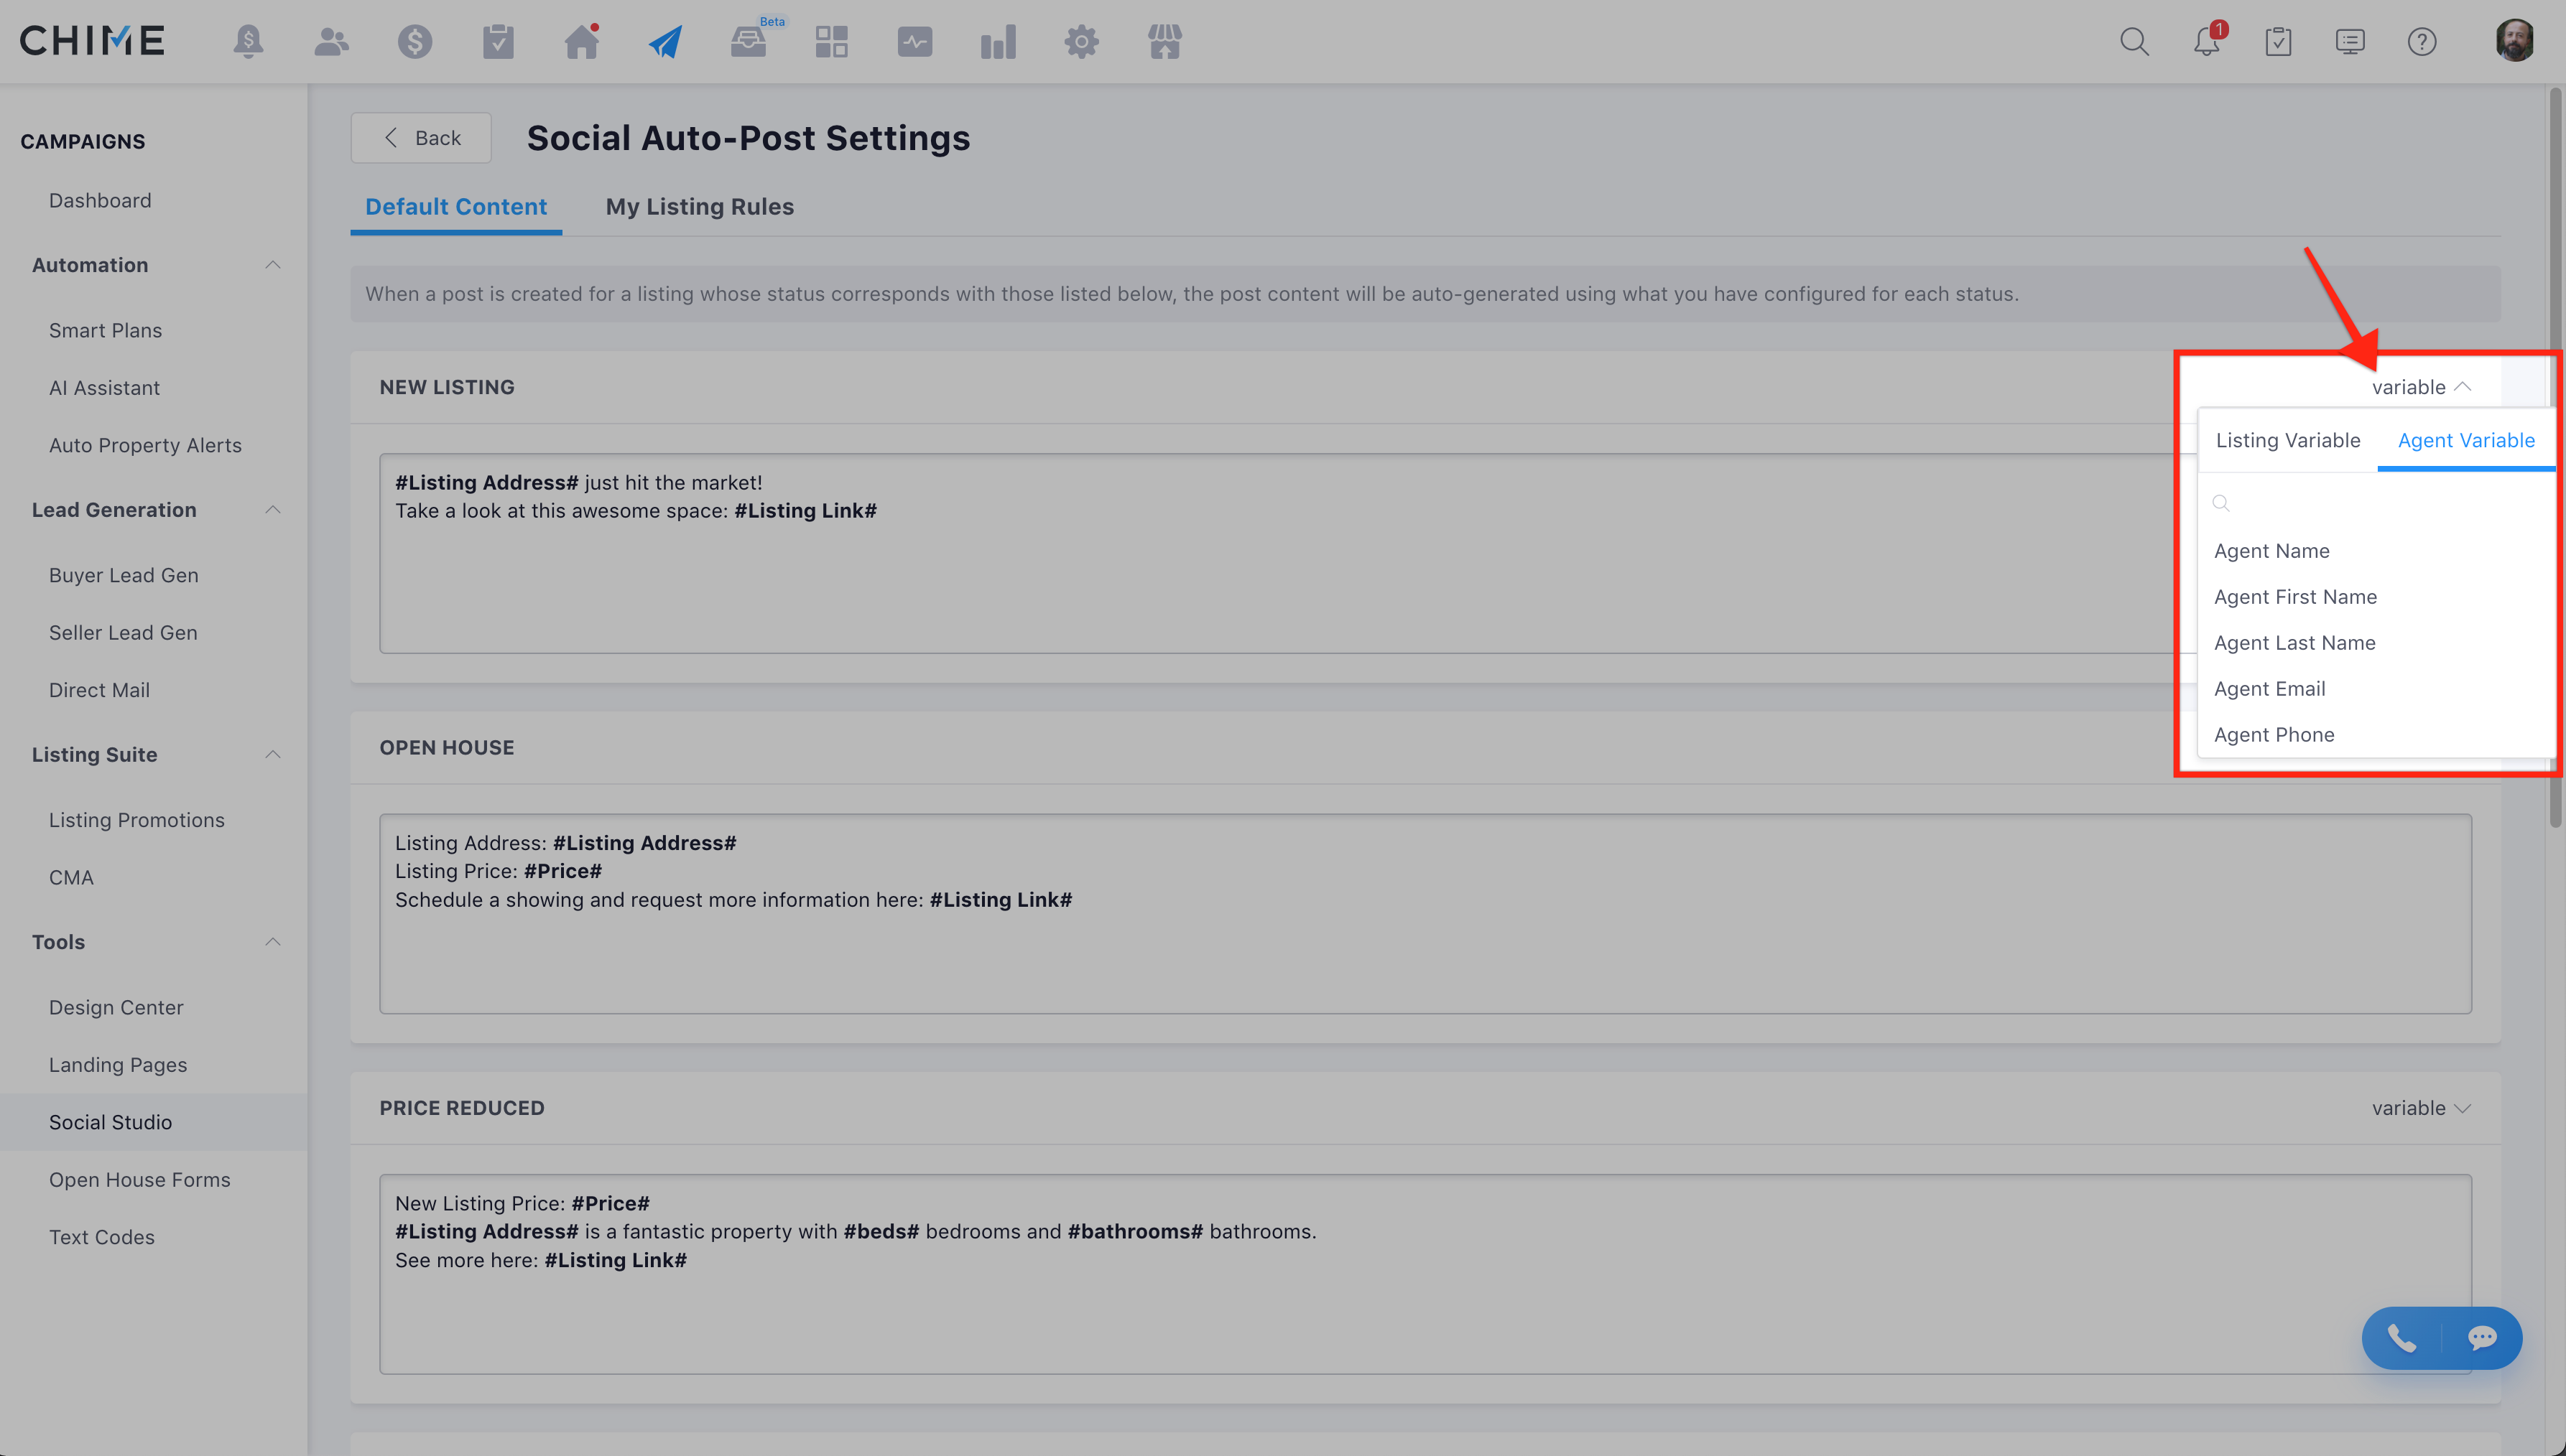
Task: Open Design Center
Action: (116, 1008)
